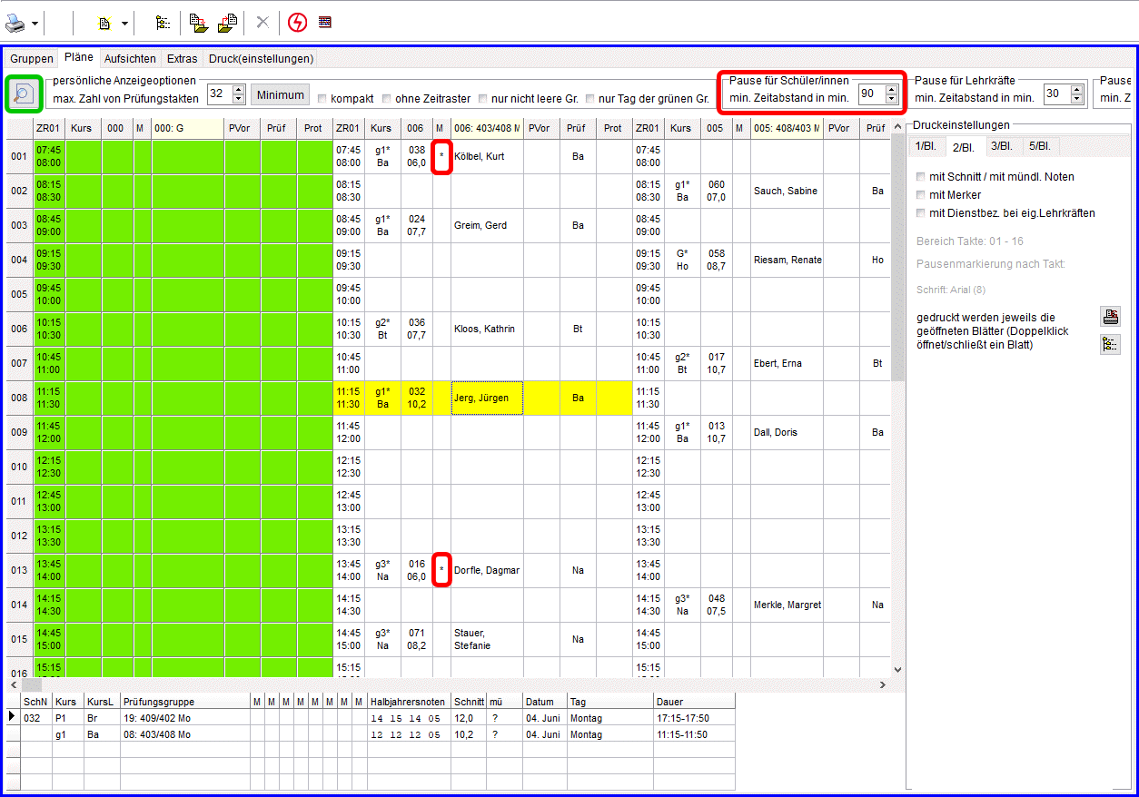This screenshot has height=797, width=1139.
Task: Increase max. Zahl von Prüfungstakten value
Action: click(239, 89)
